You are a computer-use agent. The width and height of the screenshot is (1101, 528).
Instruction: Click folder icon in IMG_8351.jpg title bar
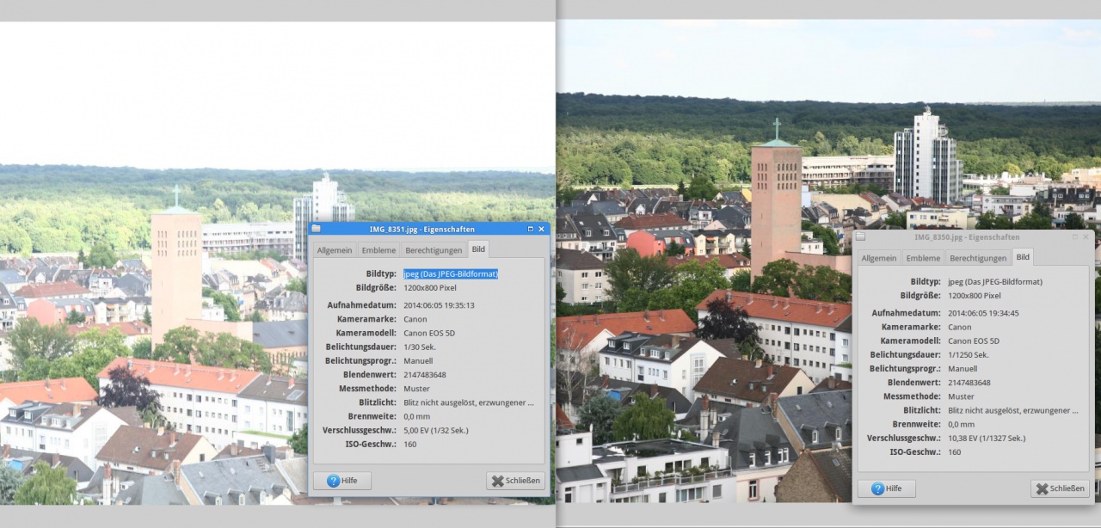(x=317, y=229)
